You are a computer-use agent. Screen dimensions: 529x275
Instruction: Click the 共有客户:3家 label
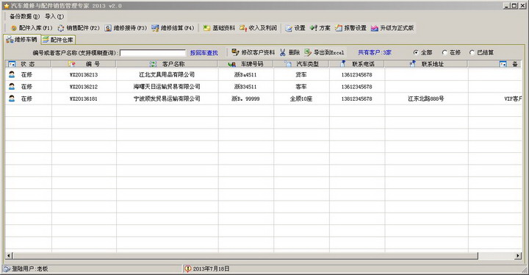click(375, 52)
